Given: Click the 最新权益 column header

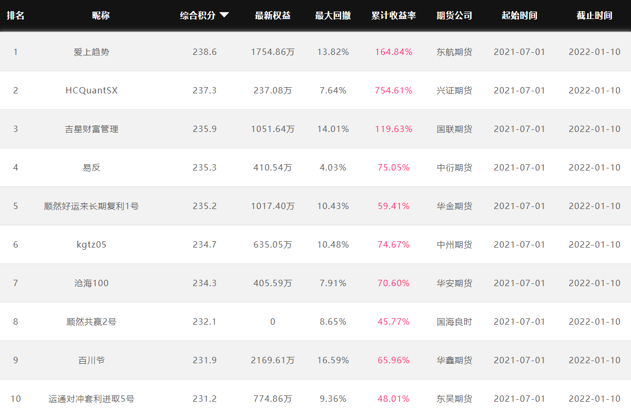Looking at the screenshot, I should pyautogui.click(x=272, y=16).
